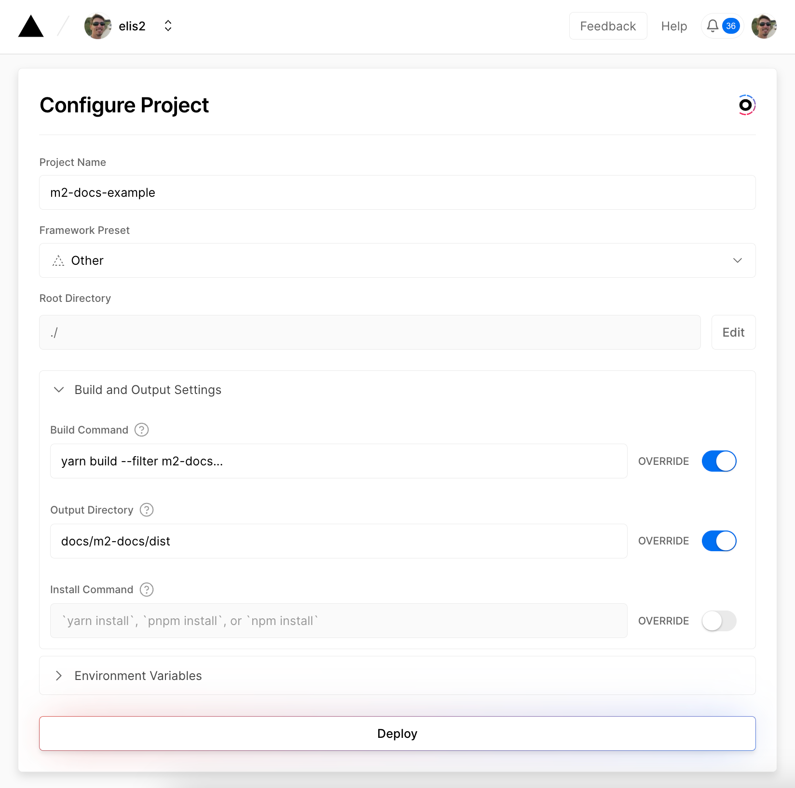Open the Framework Preset dropdown
The image size is (795, 788).
[397, 260]
